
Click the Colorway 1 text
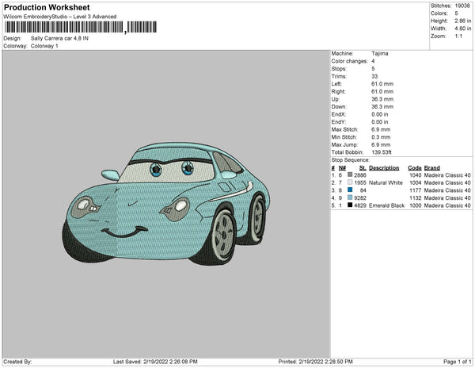pyautogui.click(x=44, y=46)
